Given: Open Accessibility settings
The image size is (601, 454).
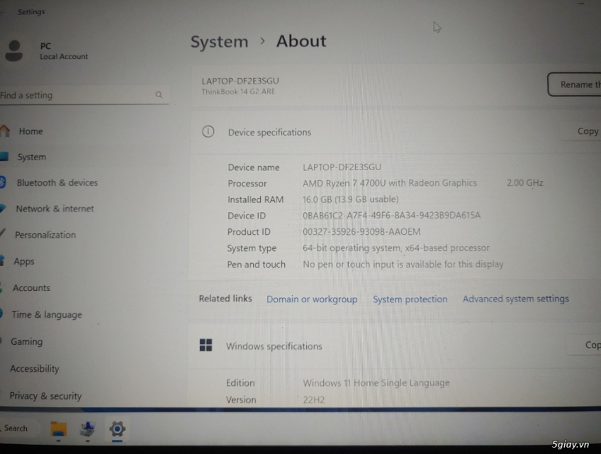Looking at the screenshot, I should point(34,368).
